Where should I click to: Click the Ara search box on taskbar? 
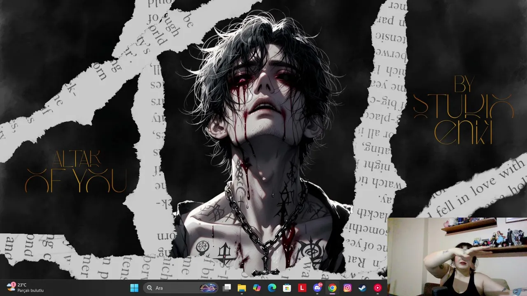pos(181,288)
